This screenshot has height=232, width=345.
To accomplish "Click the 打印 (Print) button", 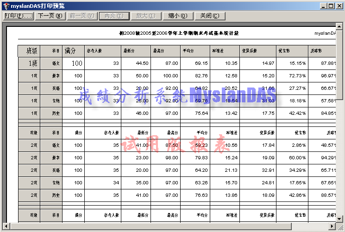I will click(19, 16).
